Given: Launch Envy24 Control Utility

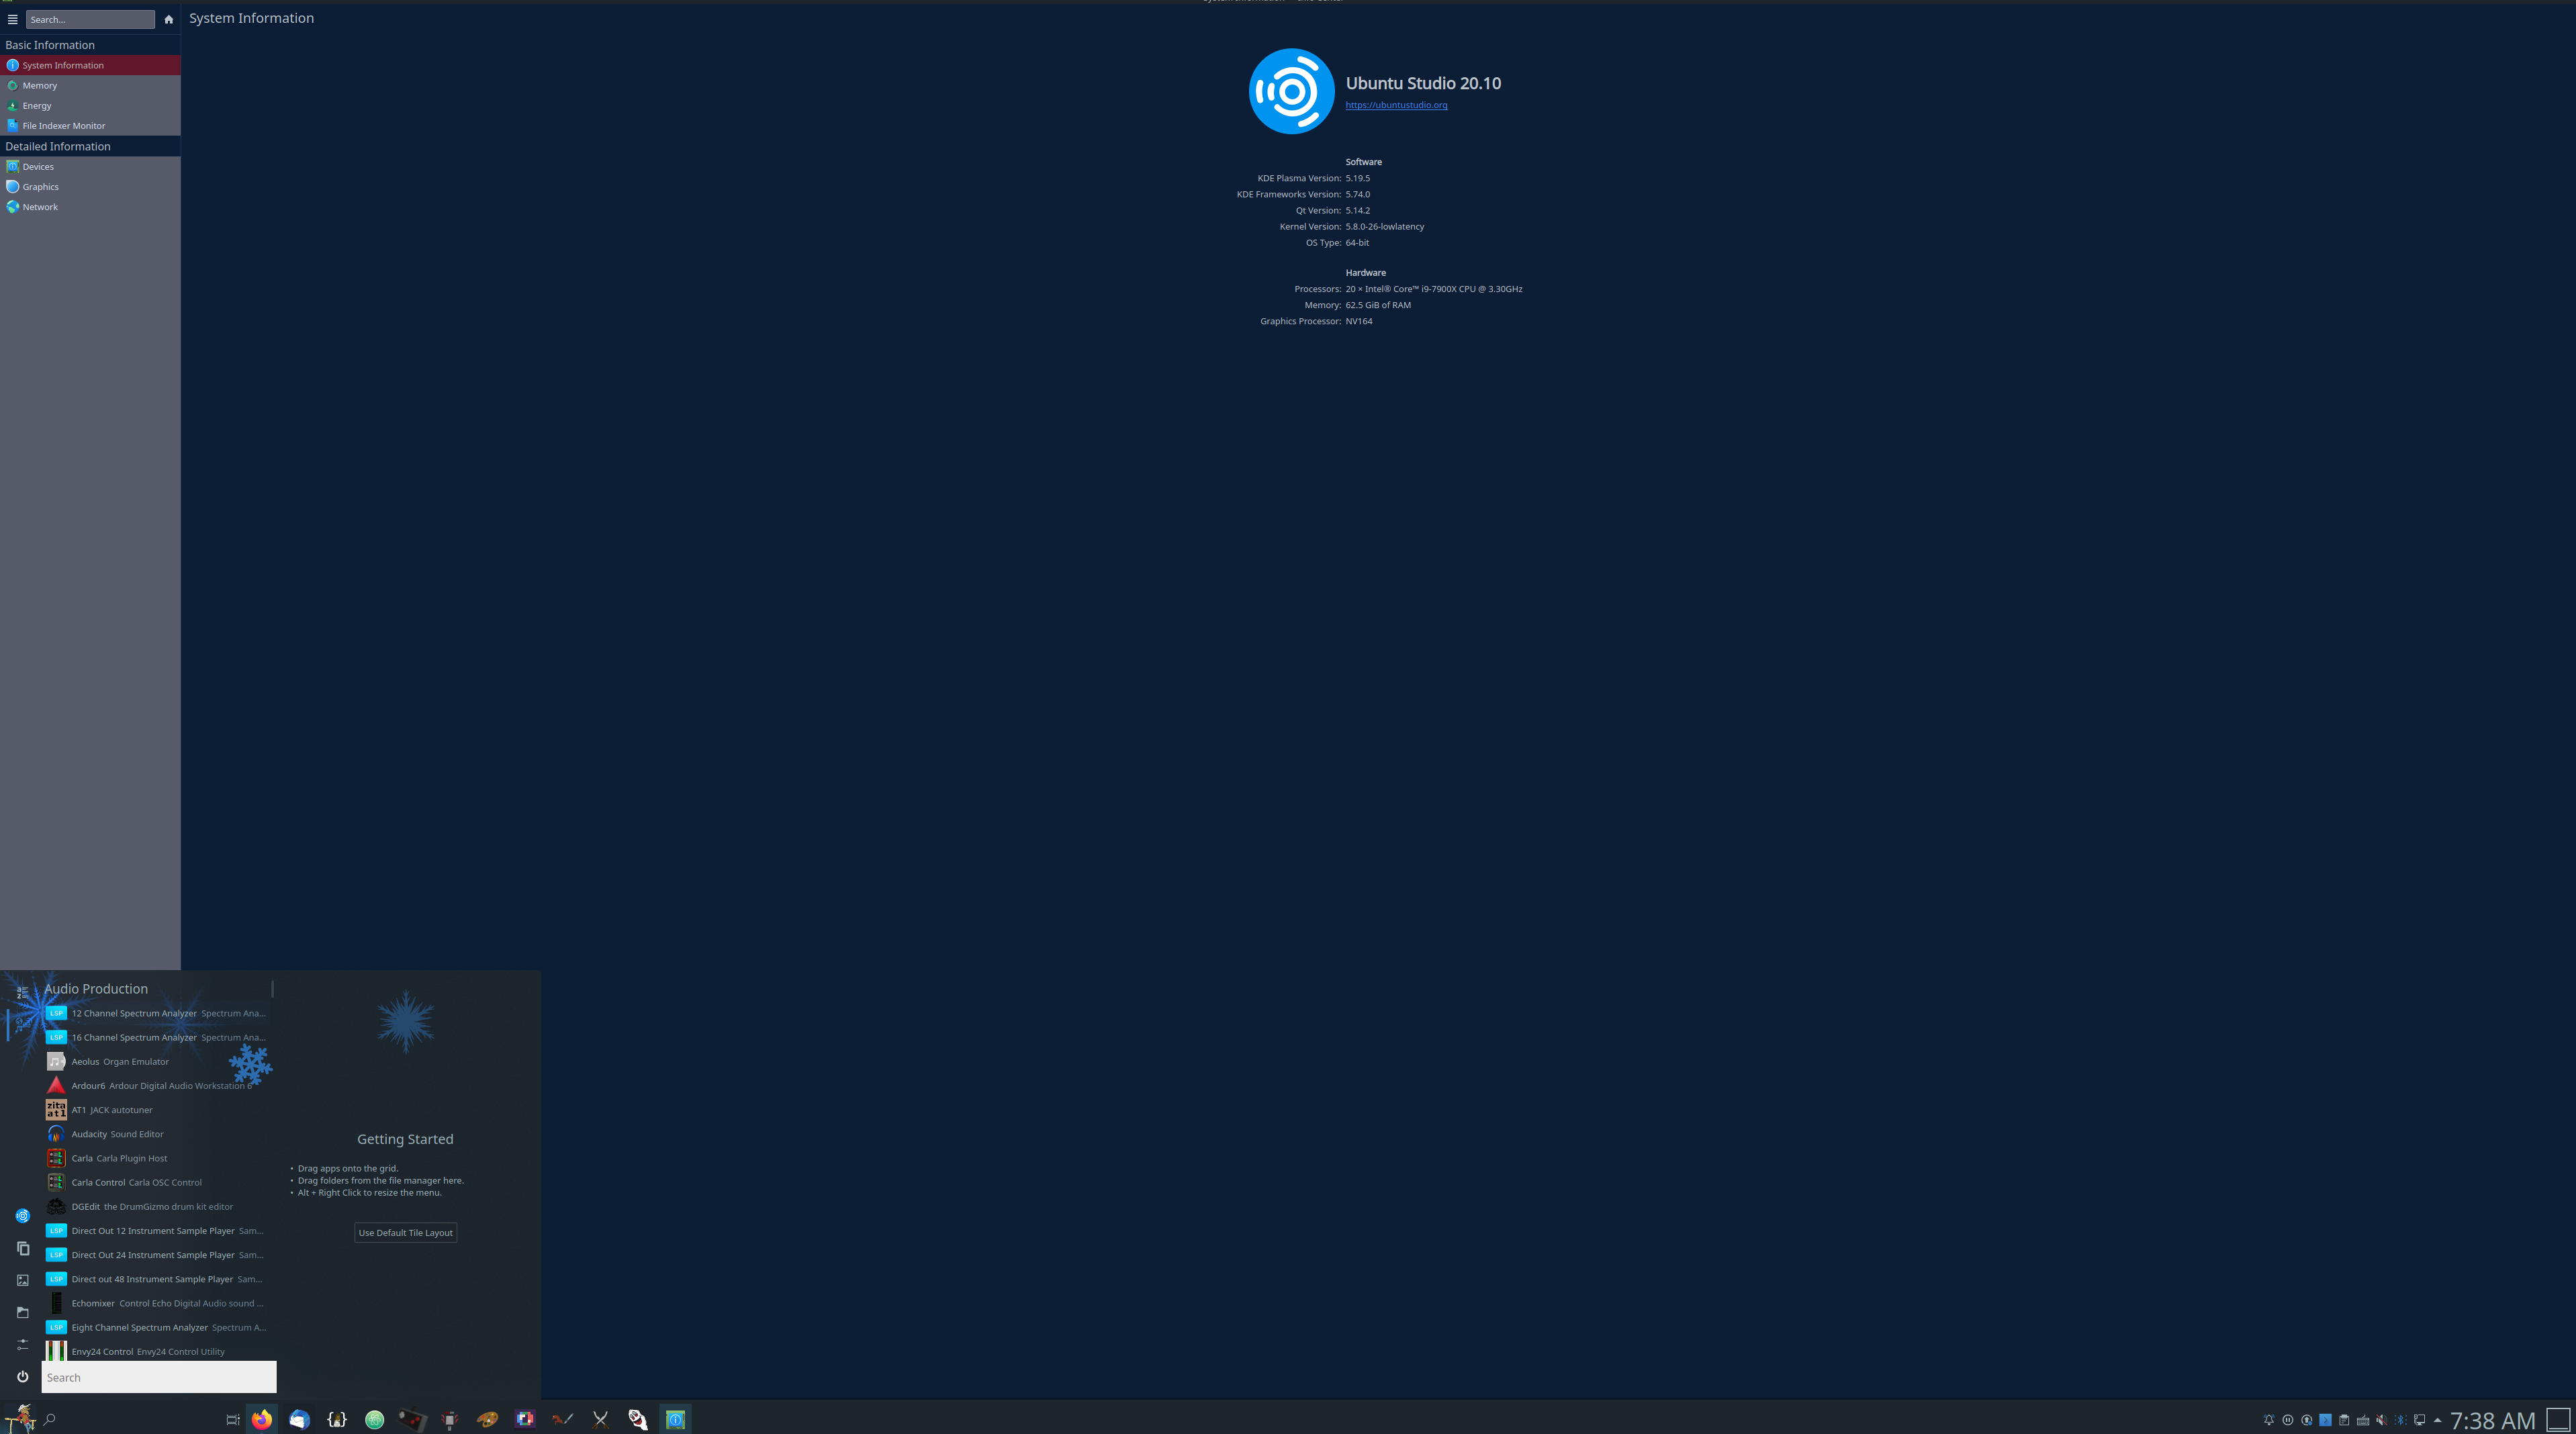Looking at the screenshot, I should (157, 1351).
